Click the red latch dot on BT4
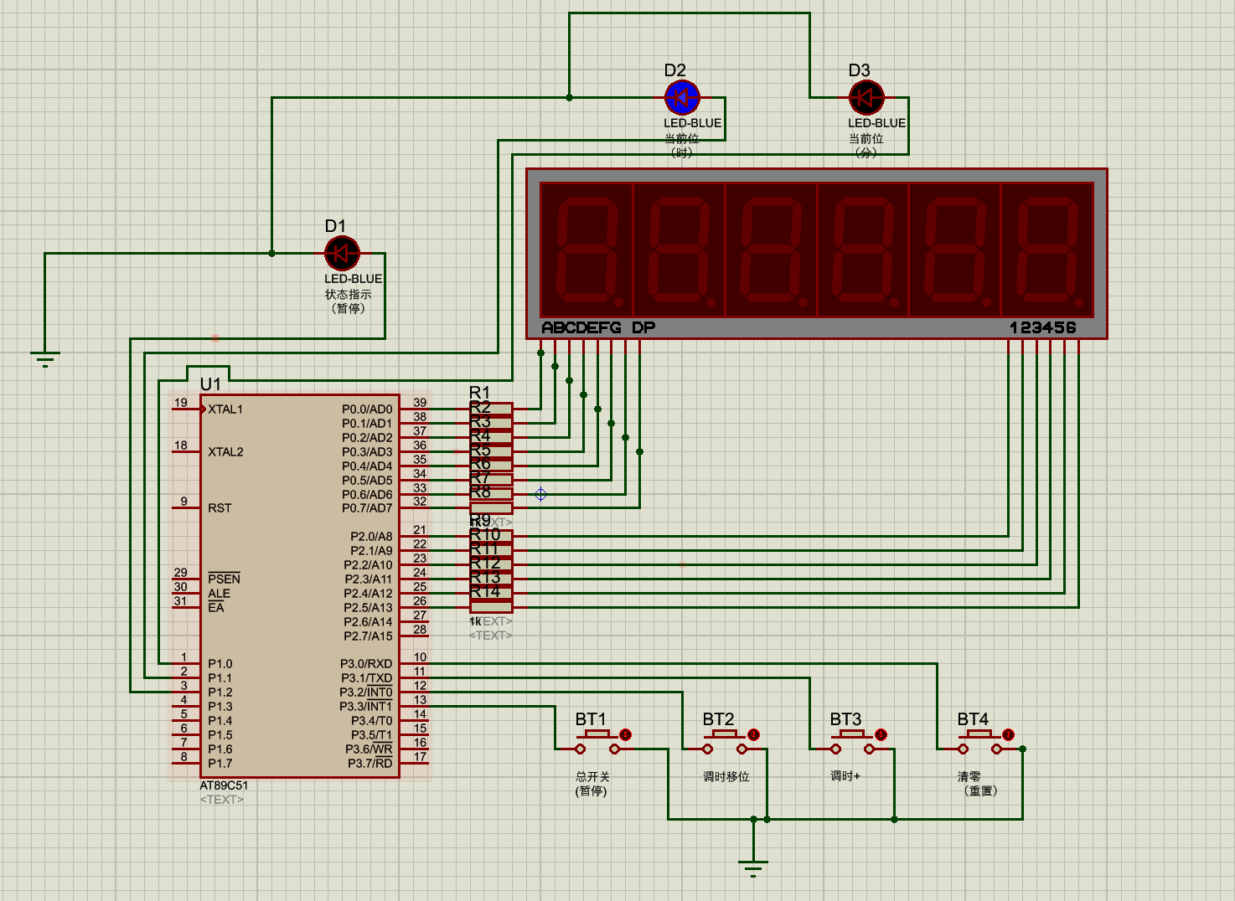 [1008, 734]
